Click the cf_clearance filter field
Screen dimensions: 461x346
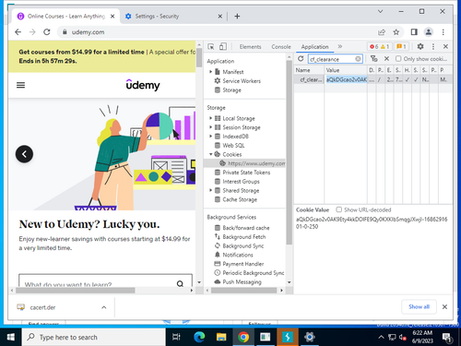[x=333, y=59]
